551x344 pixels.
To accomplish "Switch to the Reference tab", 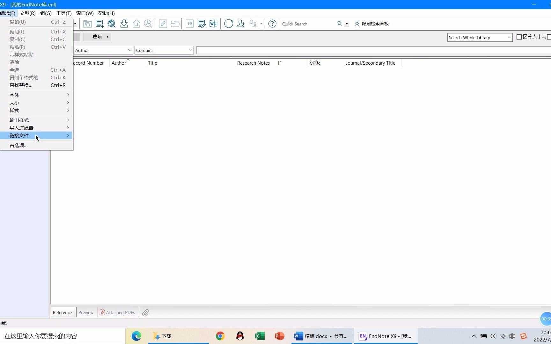I will (62, 312).
